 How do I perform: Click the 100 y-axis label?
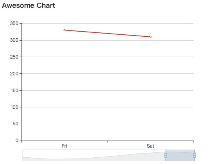(14, 107)
